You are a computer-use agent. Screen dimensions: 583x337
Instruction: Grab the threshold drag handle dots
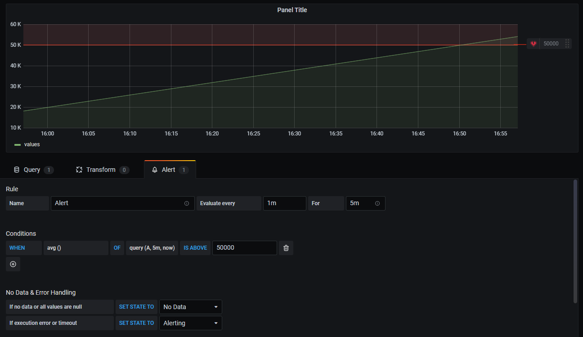567,44
